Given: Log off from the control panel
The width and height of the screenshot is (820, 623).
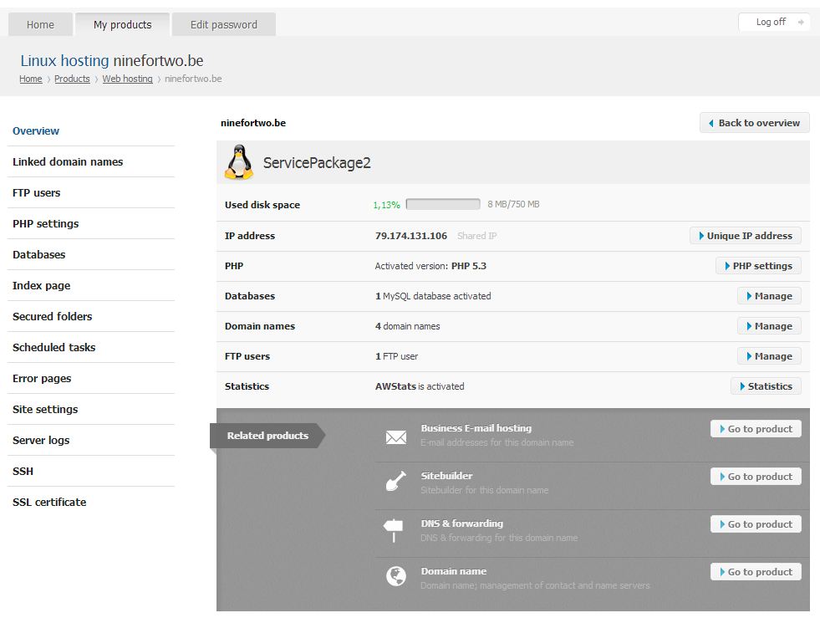Looking at the screenshot, I should (x=774, y=22).
